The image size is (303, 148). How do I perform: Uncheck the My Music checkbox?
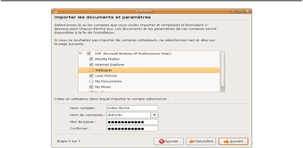pos(91,87)
